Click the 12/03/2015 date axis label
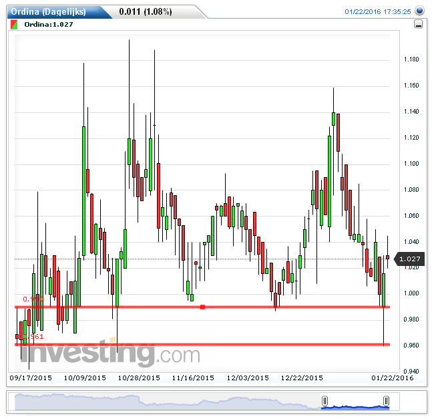 pyautogui.click(x=248, y=378)
